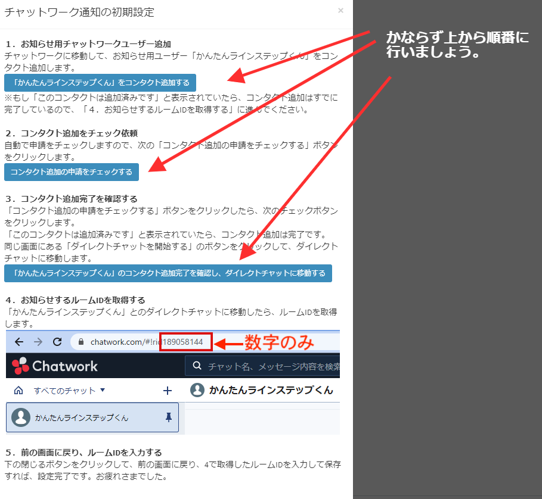This screenshot has width=542, height=499.
Task: Click the plus icon beside すべてのチャット
Action: pyautogui.click(x=168, y=391)
